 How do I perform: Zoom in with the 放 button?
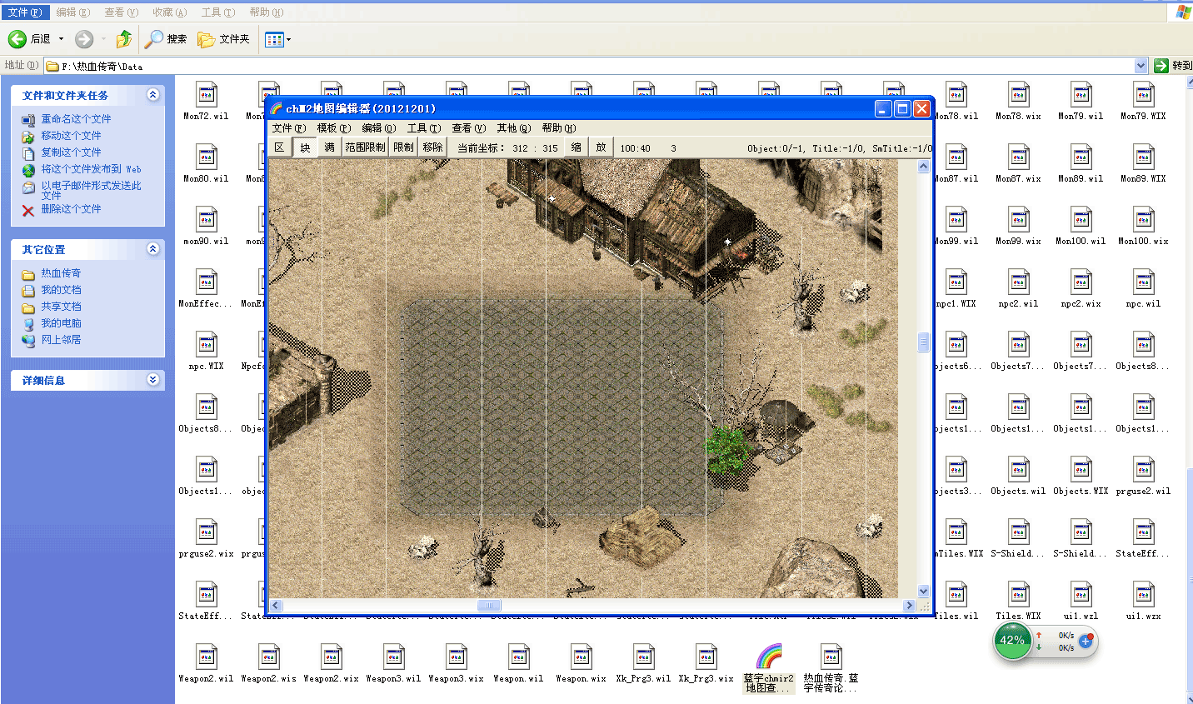(x=601, y=147)
